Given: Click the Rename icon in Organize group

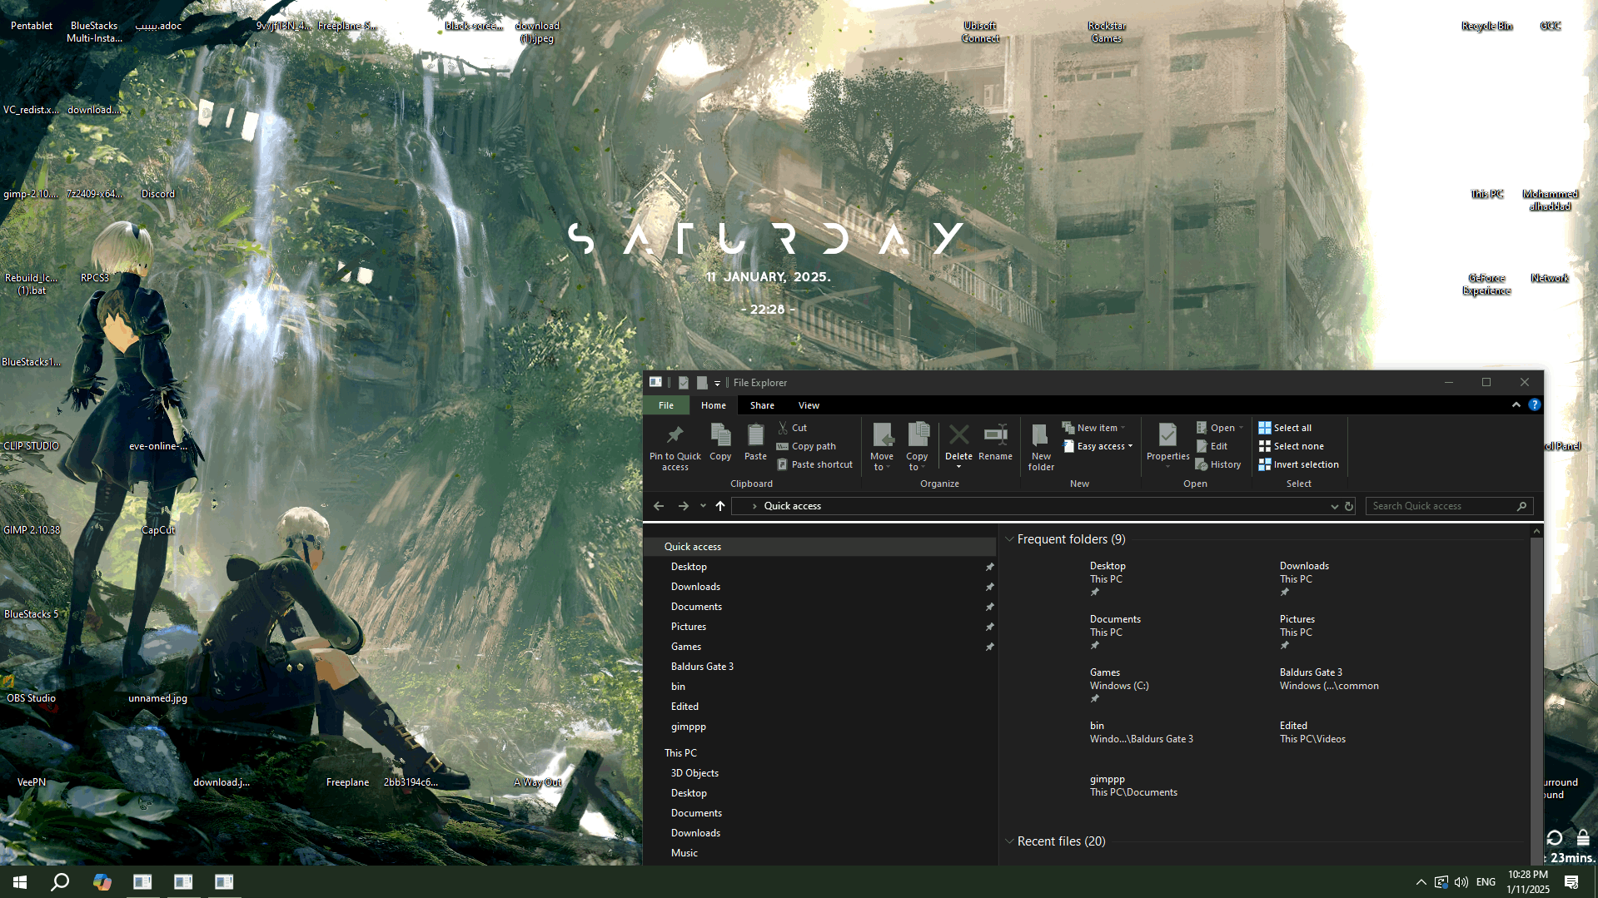Looking at the screenshot, I should (x=995, y=442).
